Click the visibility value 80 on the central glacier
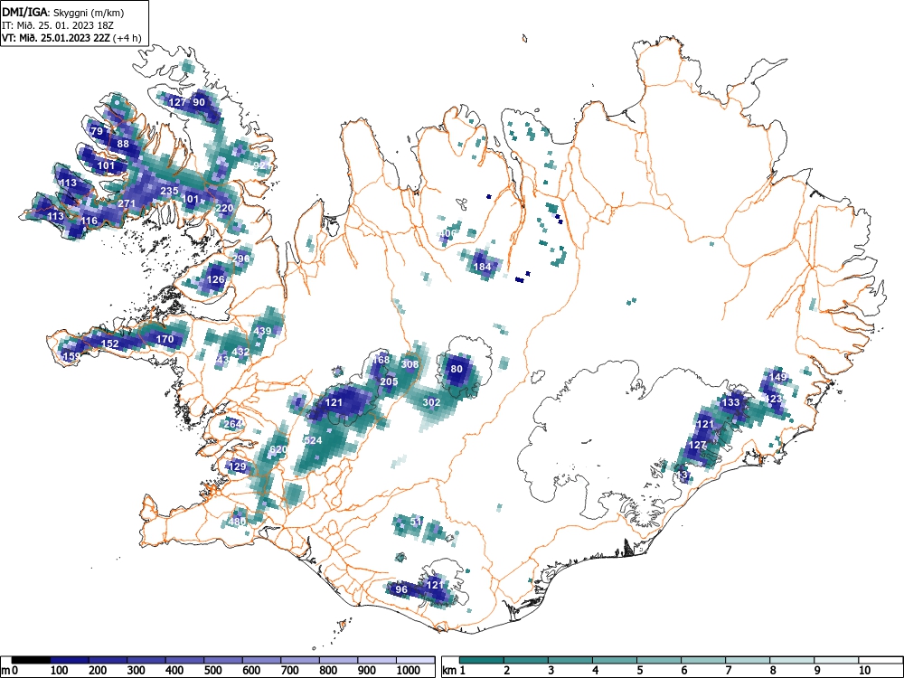This screenshot has width=904, height=678. click(x=456, y=369)
